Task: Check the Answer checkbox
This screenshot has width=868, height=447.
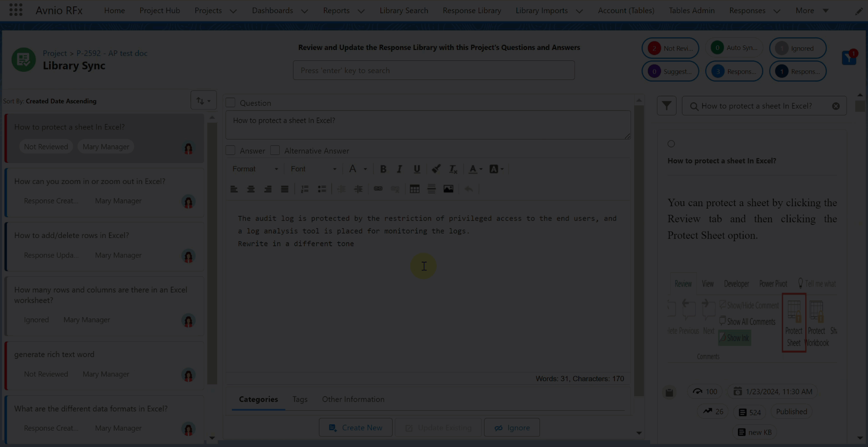Action: point(231,150)
